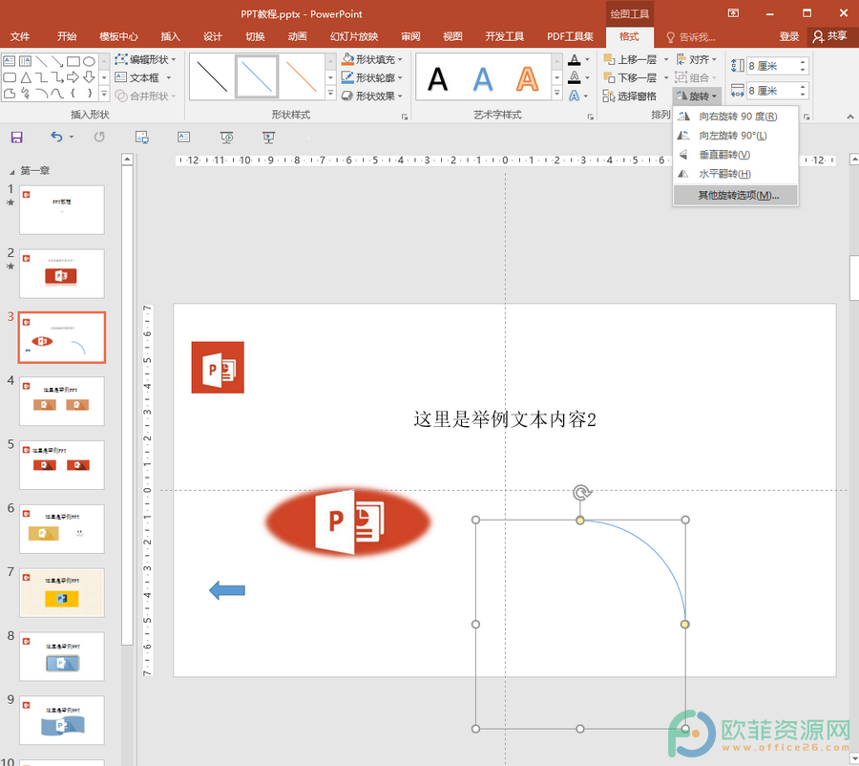Open the 对齐 align dropdown
This screenshot has height=766, width=859.
697,59
